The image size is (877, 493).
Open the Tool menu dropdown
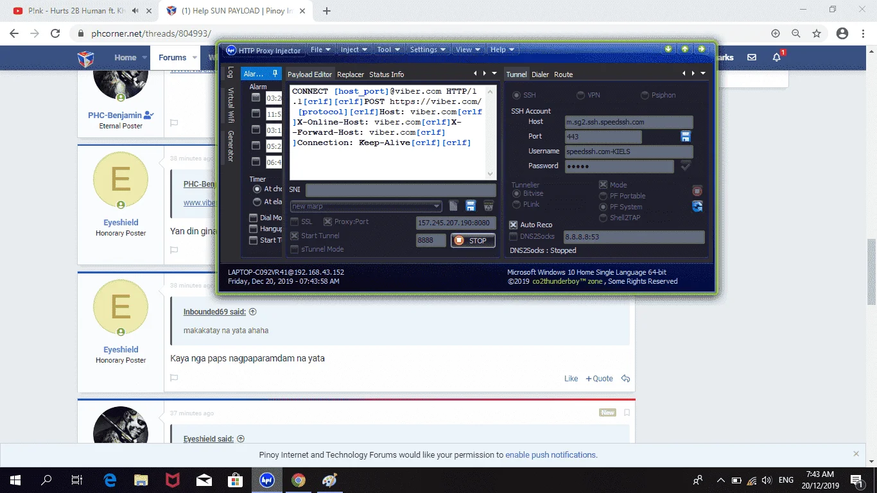coord(389,49)
